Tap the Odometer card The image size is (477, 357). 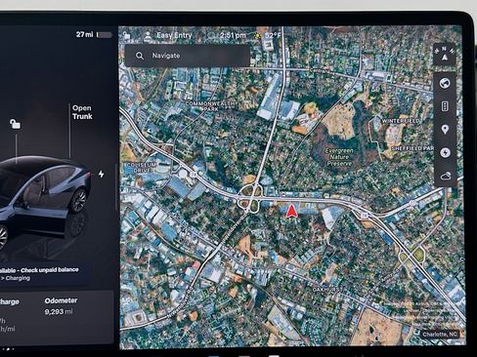coord(61,306)
